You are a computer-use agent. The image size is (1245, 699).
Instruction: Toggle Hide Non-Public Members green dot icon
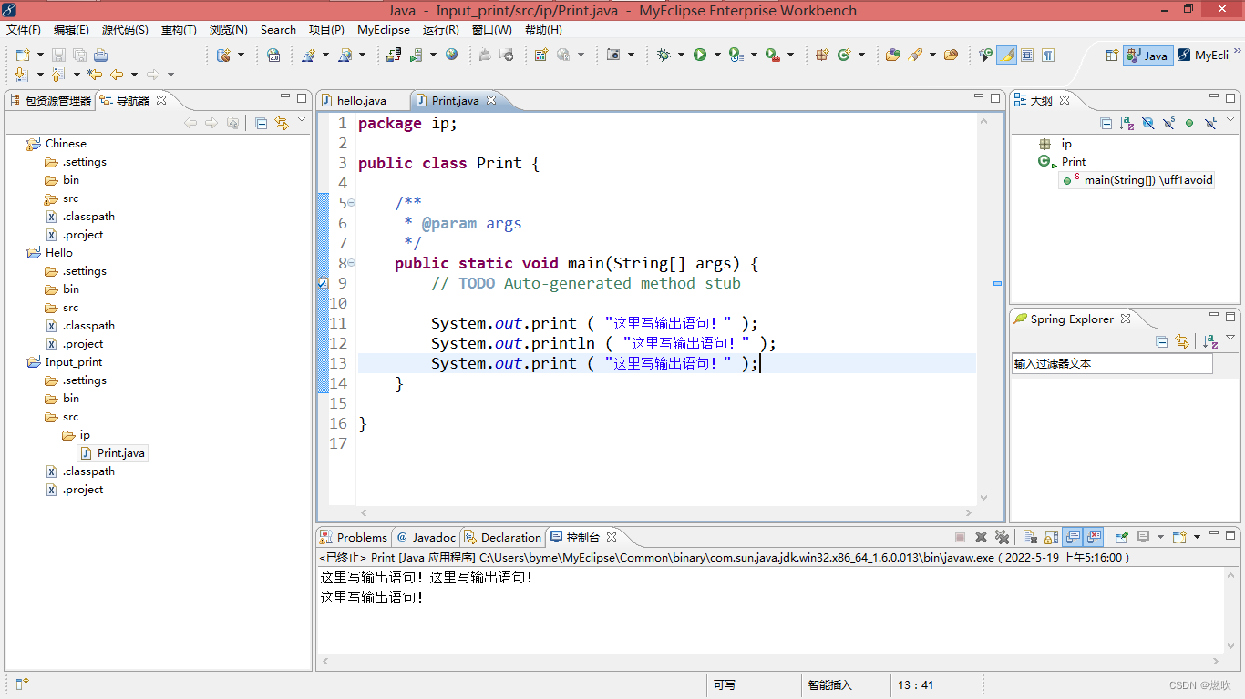pos(1189,123)
